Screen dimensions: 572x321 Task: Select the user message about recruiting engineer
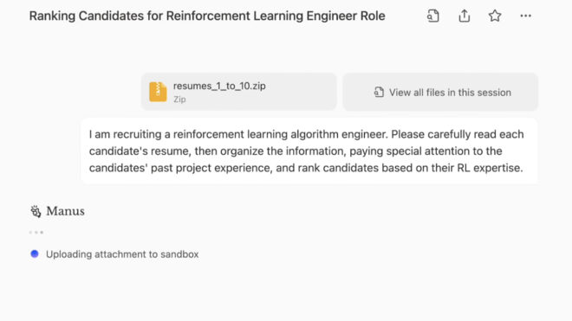(309, 151)
